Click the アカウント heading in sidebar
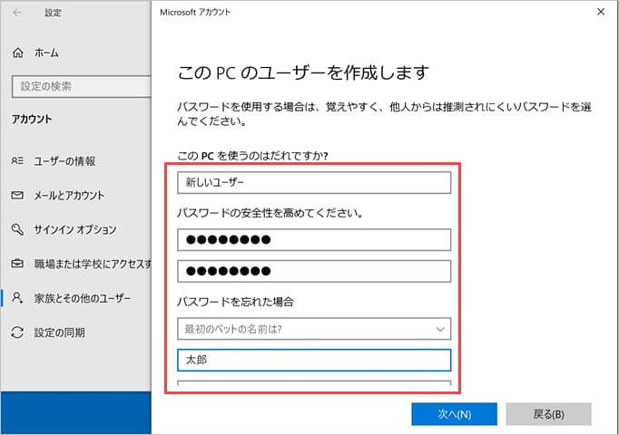The width and height of the screenshot is (619, 435). click(x=32, y=119)
